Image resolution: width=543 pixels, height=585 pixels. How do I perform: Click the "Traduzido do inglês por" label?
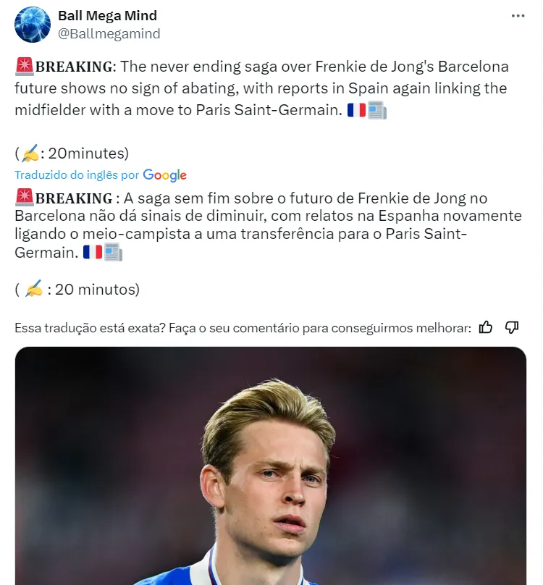(77, 175)
